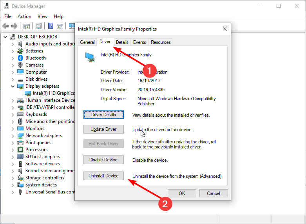Close the Intel HD Graphics Properties dialog
The image size is (306, 224).
(225, 29)
